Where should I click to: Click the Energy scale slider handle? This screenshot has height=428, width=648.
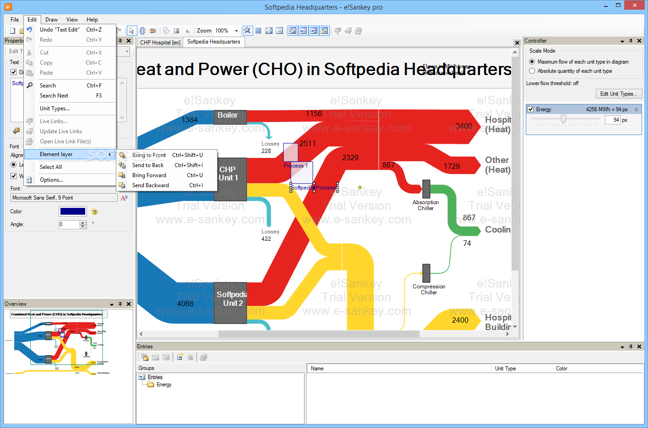[563, 119]
